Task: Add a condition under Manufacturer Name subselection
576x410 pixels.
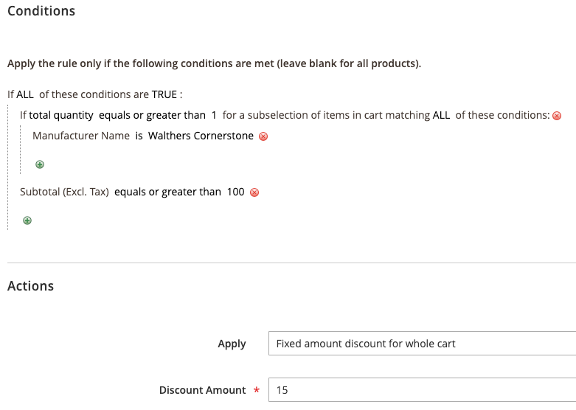Action: pos(40,164)
